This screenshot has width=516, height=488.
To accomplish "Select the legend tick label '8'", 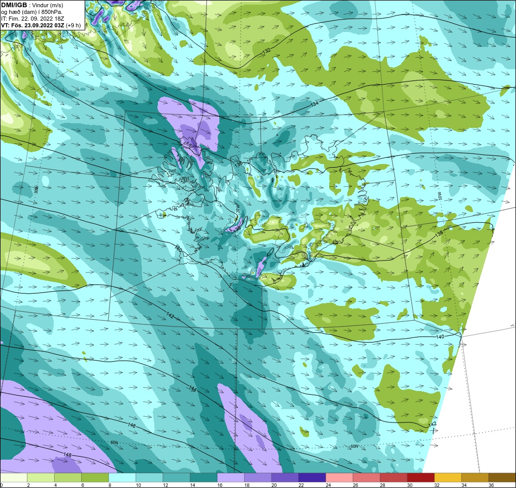I will point(109,485).
